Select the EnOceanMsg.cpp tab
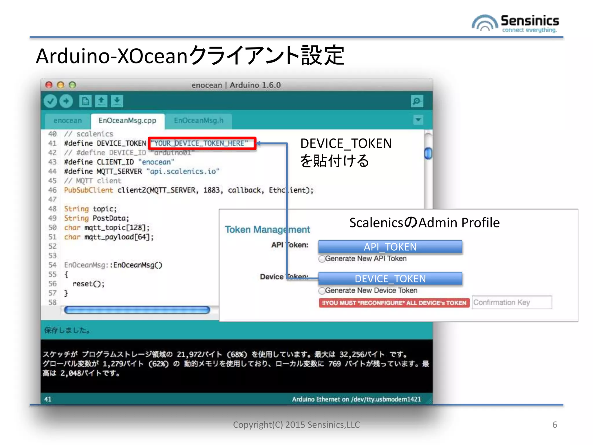This screenshot has height=445, width=593. pos(127,121)
